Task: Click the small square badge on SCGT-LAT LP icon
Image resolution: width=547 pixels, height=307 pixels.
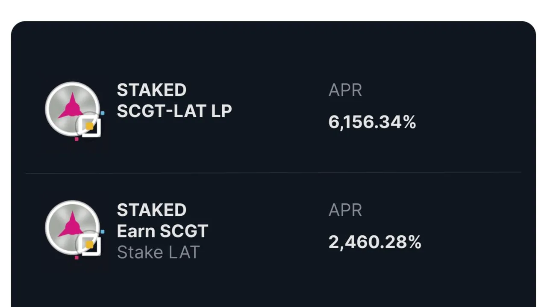Action: [90, 126]
